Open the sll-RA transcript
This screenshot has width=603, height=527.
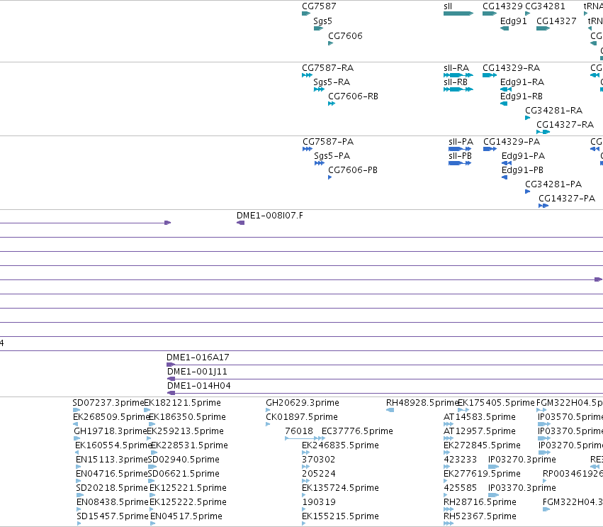(456, 68)
